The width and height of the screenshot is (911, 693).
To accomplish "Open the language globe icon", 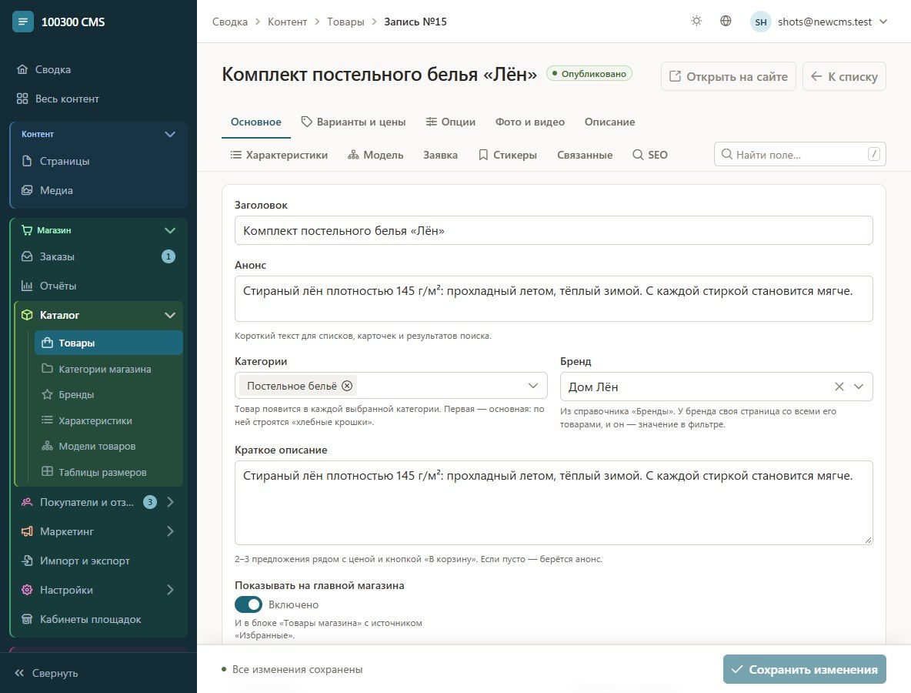I will point(726,21).
